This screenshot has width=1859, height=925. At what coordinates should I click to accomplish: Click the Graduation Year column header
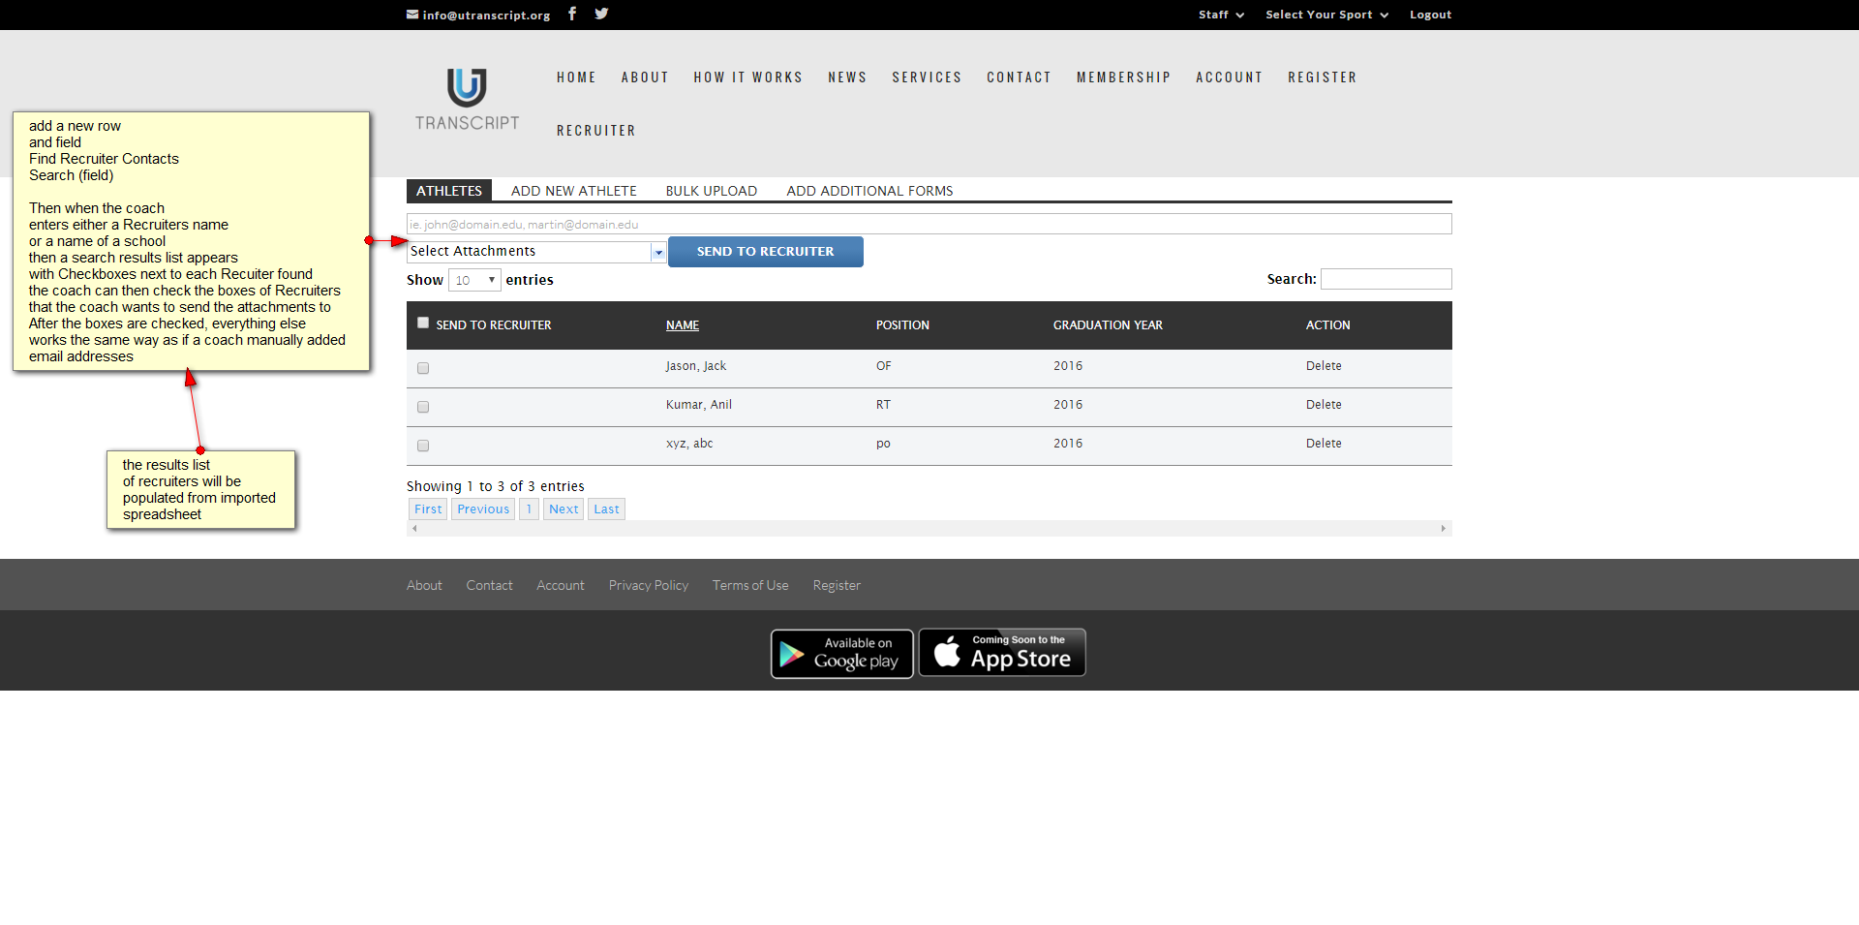1108,325
